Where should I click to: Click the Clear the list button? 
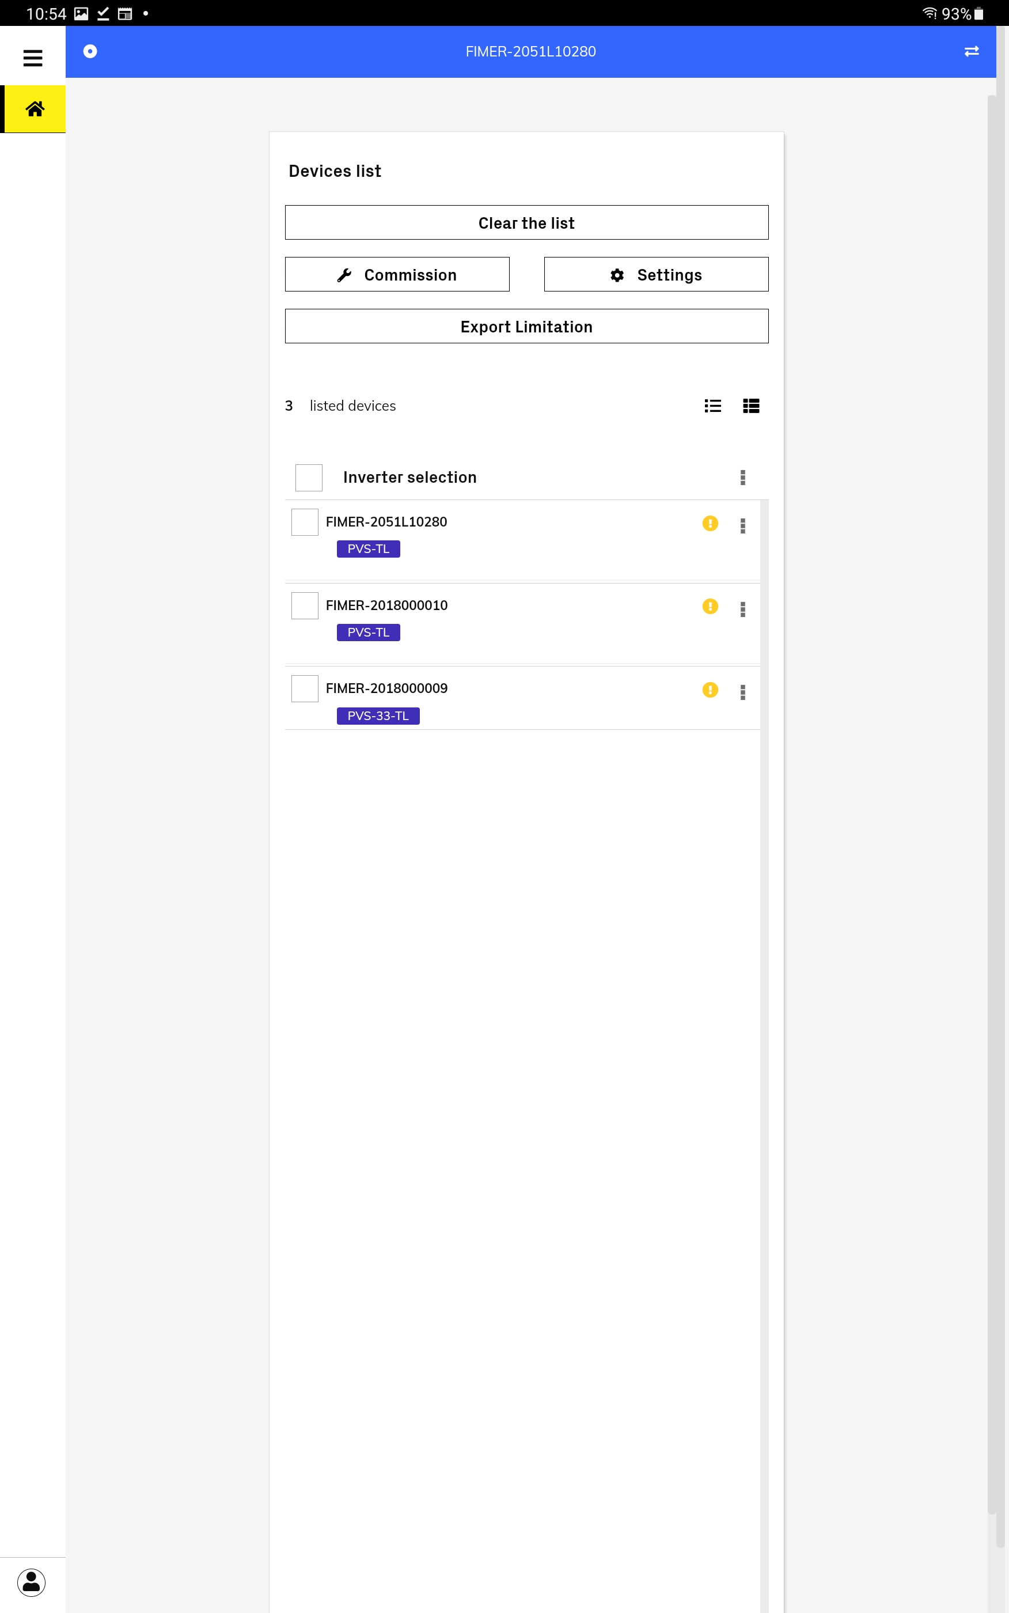point(526,222)
